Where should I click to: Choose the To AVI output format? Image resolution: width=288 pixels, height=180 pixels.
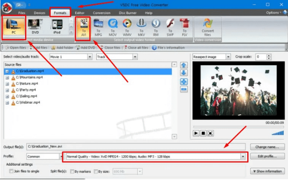coord(84,28)
